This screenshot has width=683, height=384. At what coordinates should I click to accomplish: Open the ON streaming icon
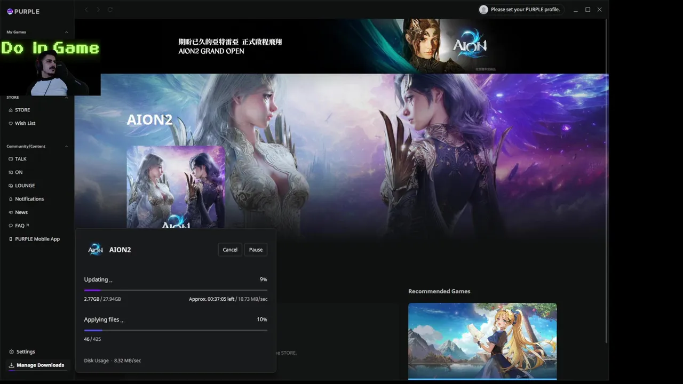pyautogui.click(x=11, y=172)
